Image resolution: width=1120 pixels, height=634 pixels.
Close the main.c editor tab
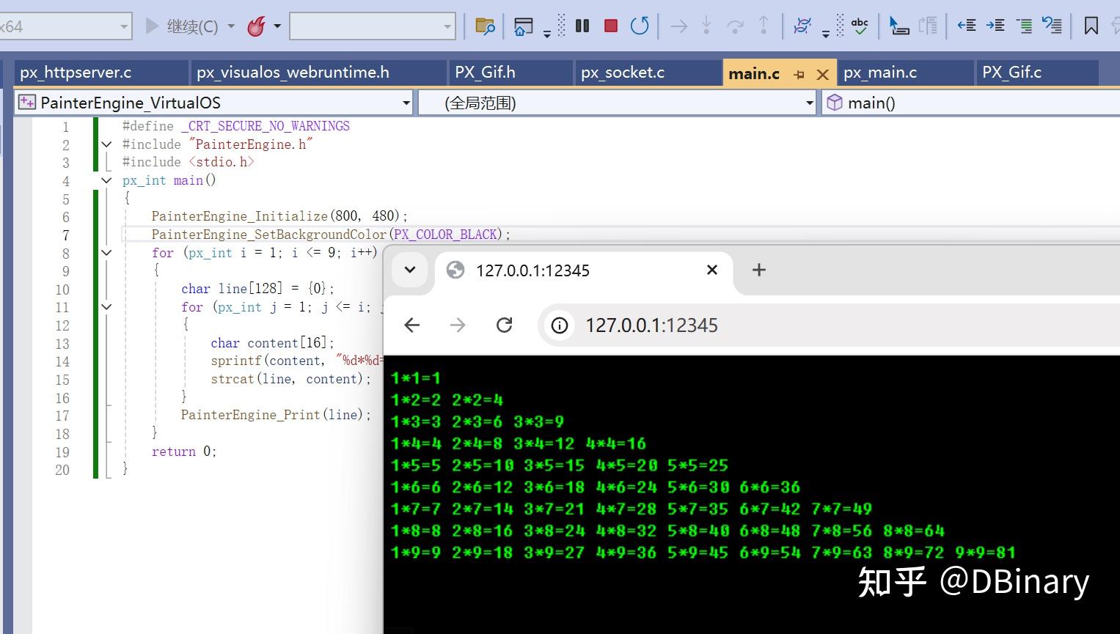(x=823, y=74)
